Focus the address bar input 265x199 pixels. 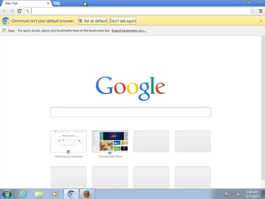tap(140, 11)
